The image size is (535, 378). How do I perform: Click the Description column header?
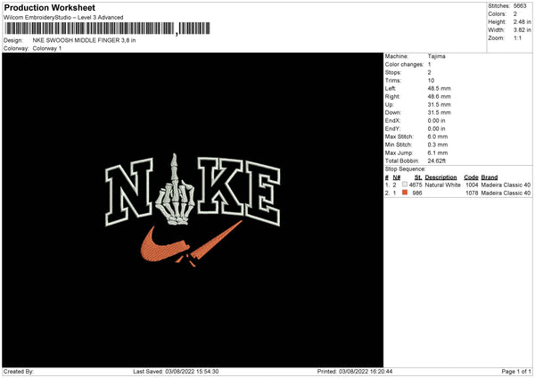coord(440,177)
